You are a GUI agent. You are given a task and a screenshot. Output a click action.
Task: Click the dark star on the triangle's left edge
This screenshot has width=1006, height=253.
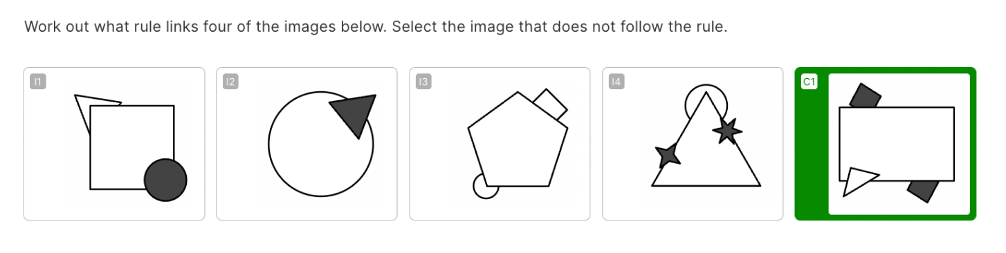pyautogui.click(x=668, y=154)
